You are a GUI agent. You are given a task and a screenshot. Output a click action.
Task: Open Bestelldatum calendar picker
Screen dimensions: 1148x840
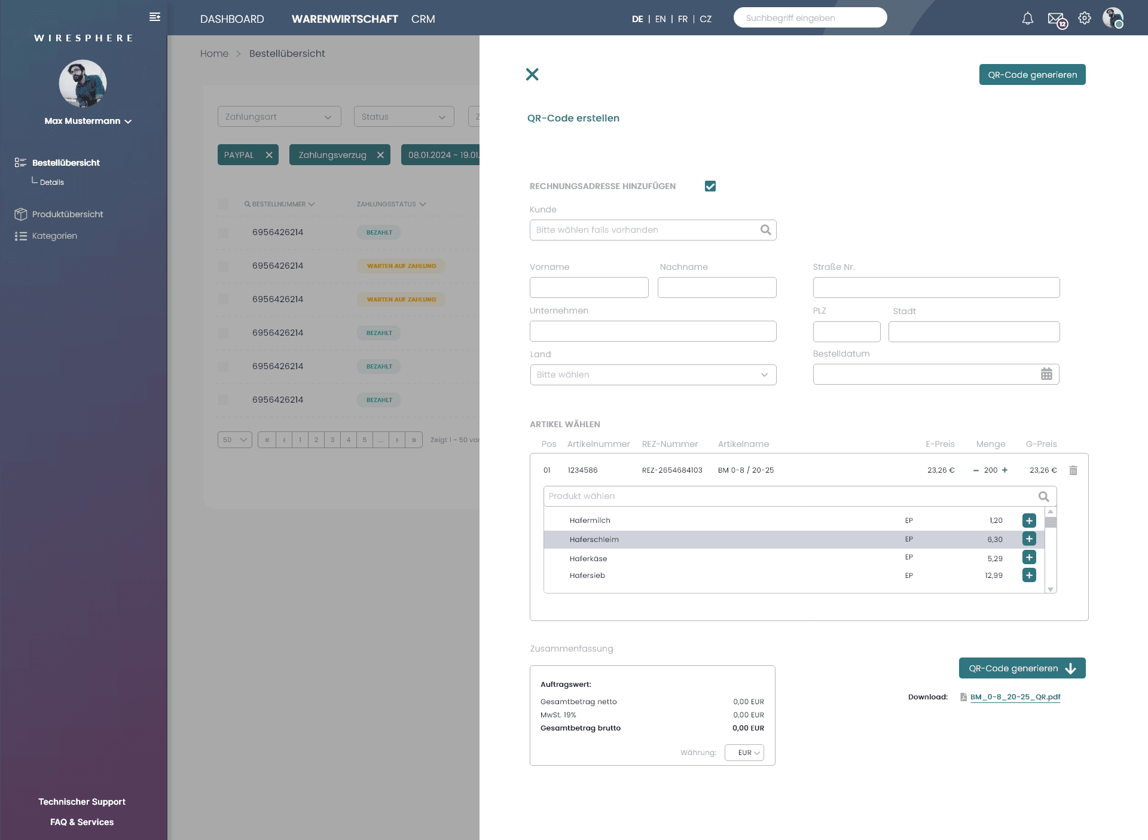coord(1046,375)
